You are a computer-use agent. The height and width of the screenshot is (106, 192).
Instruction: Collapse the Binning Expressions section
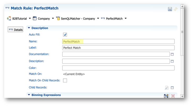click(x=29, y=95)
